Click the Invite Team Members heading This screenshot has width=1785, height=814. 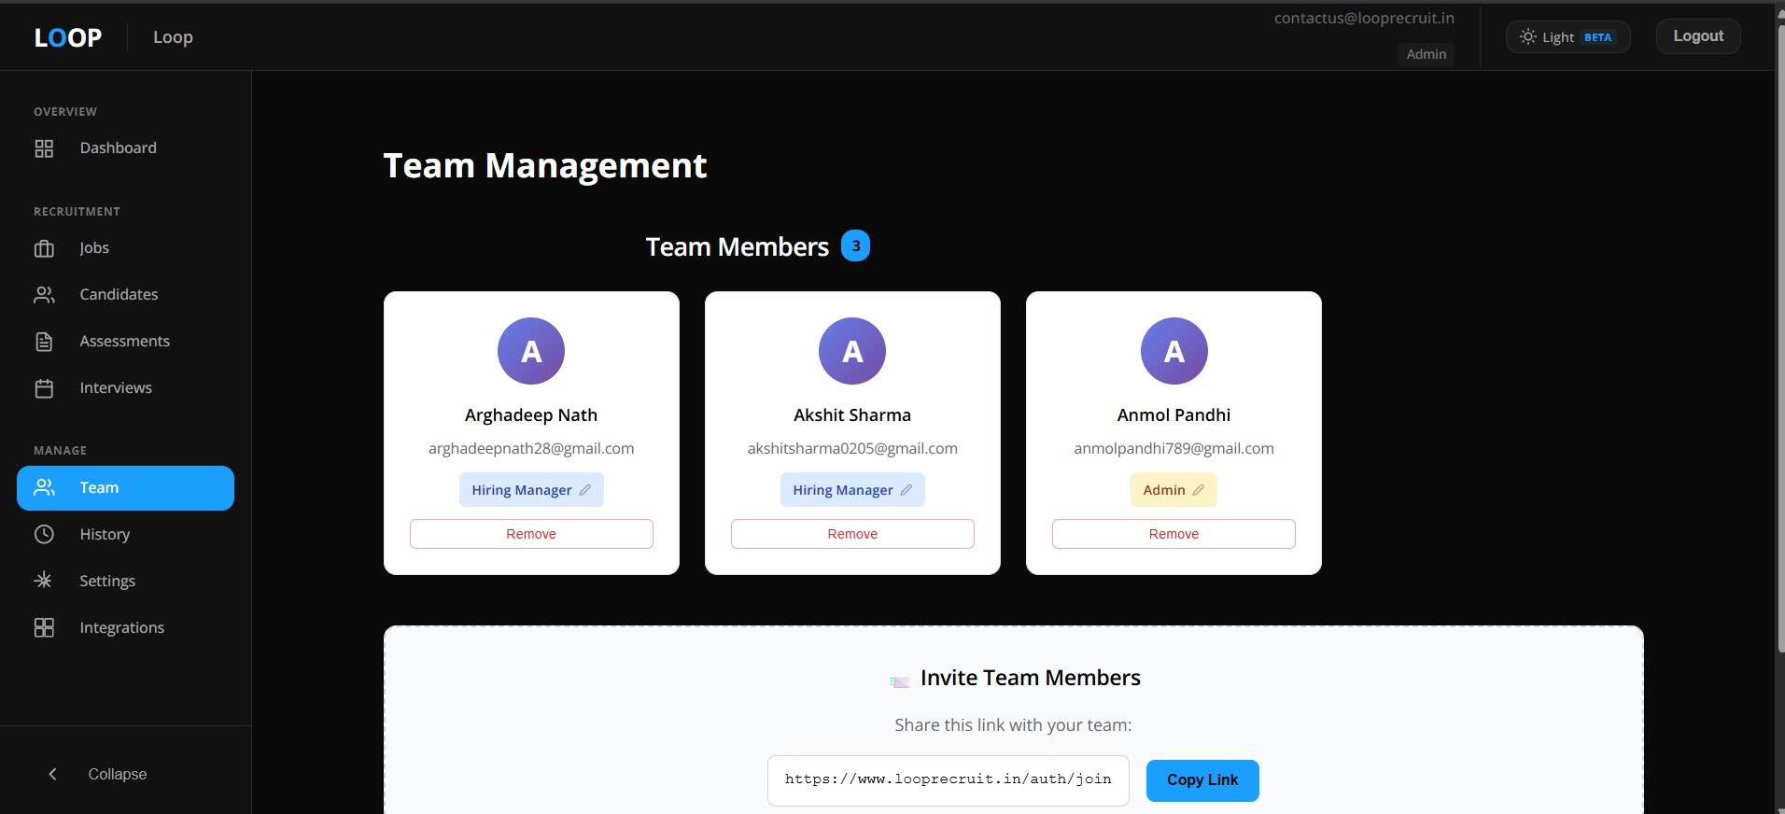(x=1031, y=678)
